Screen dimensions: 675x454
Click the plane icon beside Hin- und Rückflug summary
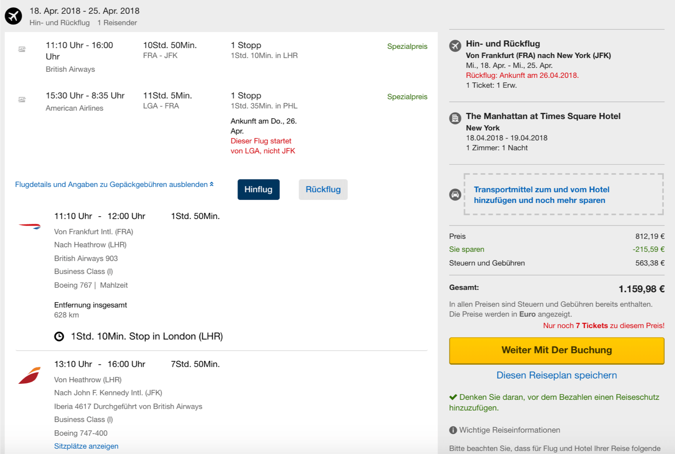coord(455,46)
